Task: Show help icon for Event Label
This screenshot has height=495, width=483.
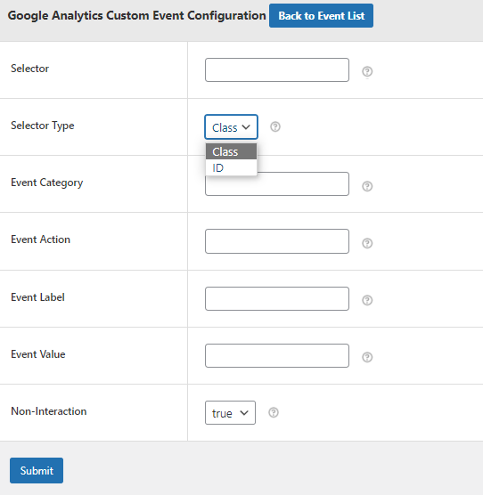Action: 367,300
